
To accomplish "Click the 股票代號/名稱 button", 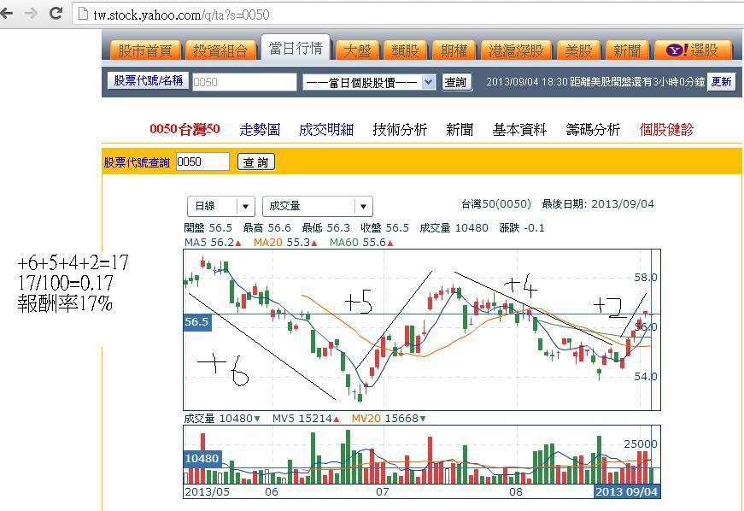I will (148, 80).
